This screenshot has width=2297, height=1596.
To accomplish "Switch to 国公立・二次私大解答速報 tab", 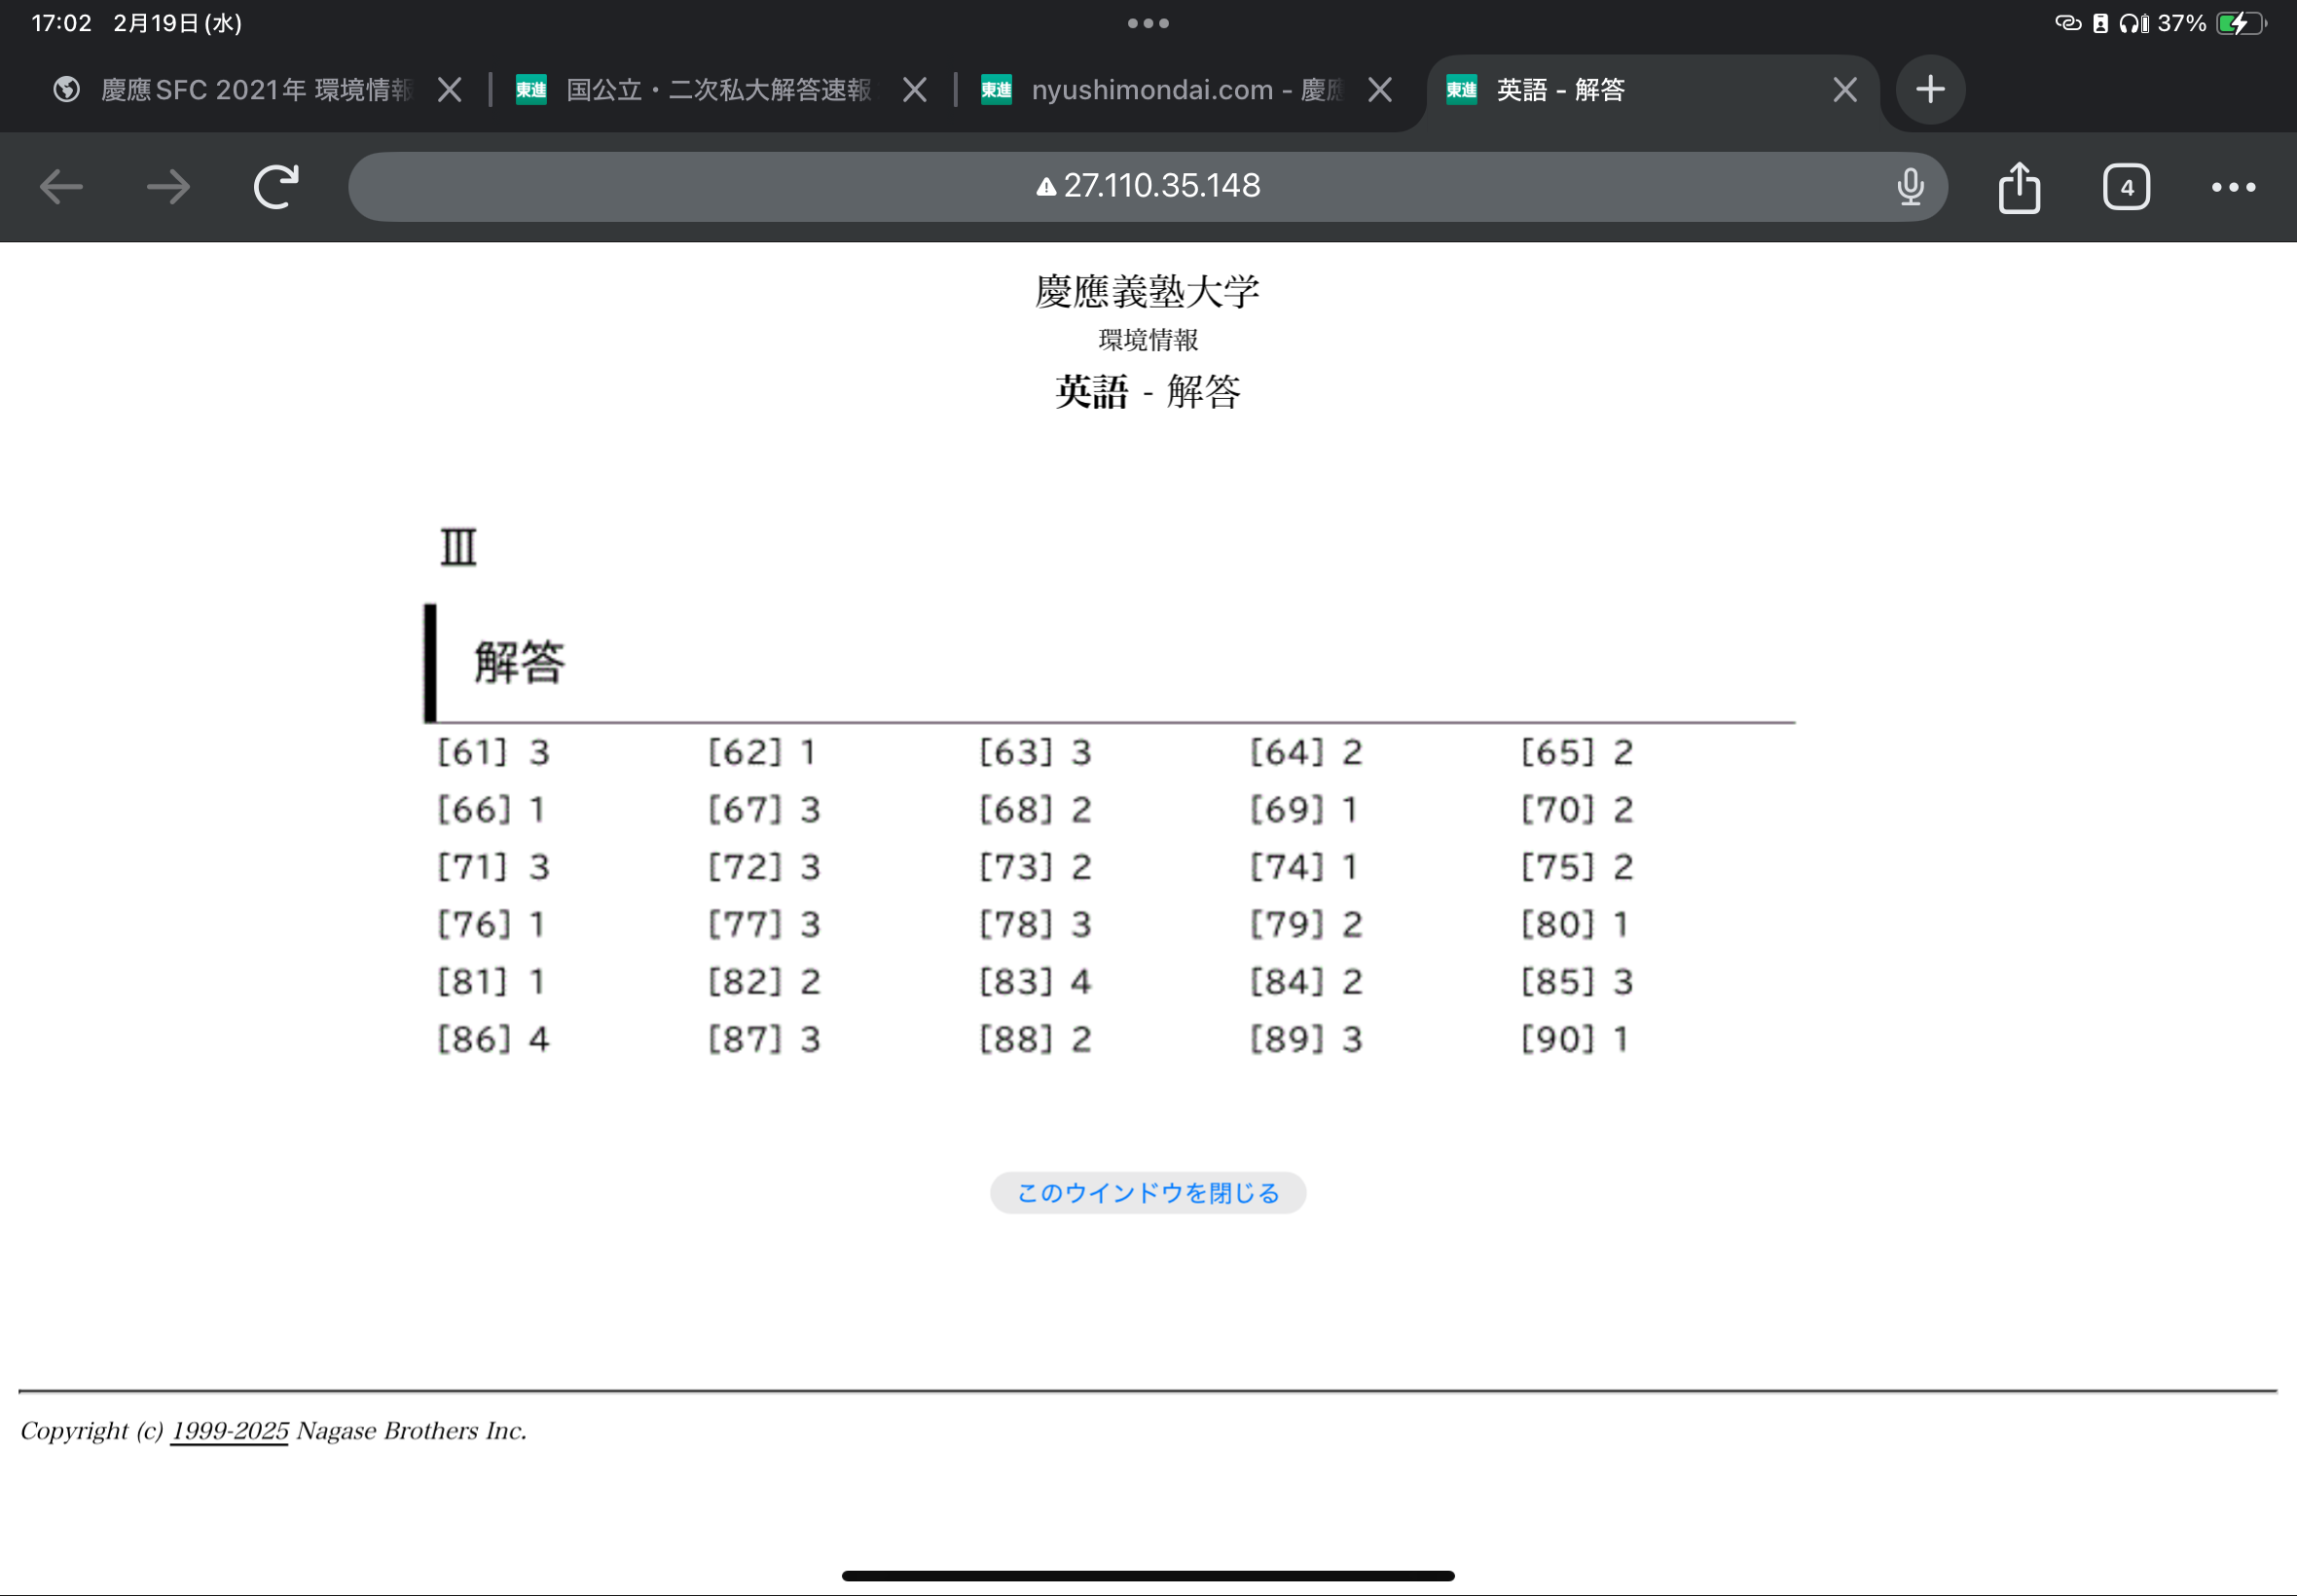I will coord(718,90).
